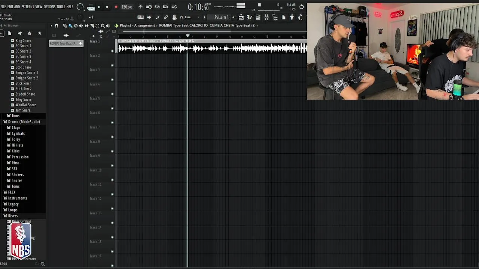Open the piano roll keyboard icon
479x269 pixels.
(140, 17)
